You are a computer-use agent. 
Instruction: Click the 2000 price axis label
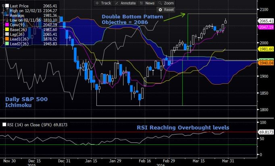pos(264,43)
